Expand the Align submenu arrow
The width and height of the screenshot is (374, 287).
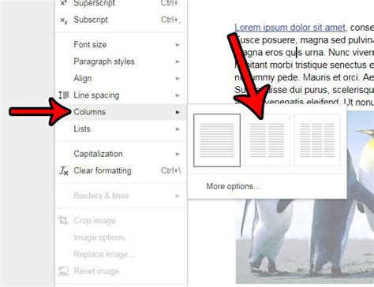[x=178, y=79]
